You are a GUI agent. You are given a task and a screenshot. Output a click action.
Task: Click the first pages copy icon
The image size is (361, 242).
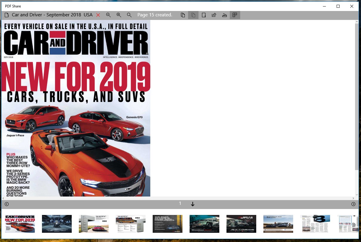[183, 15]
